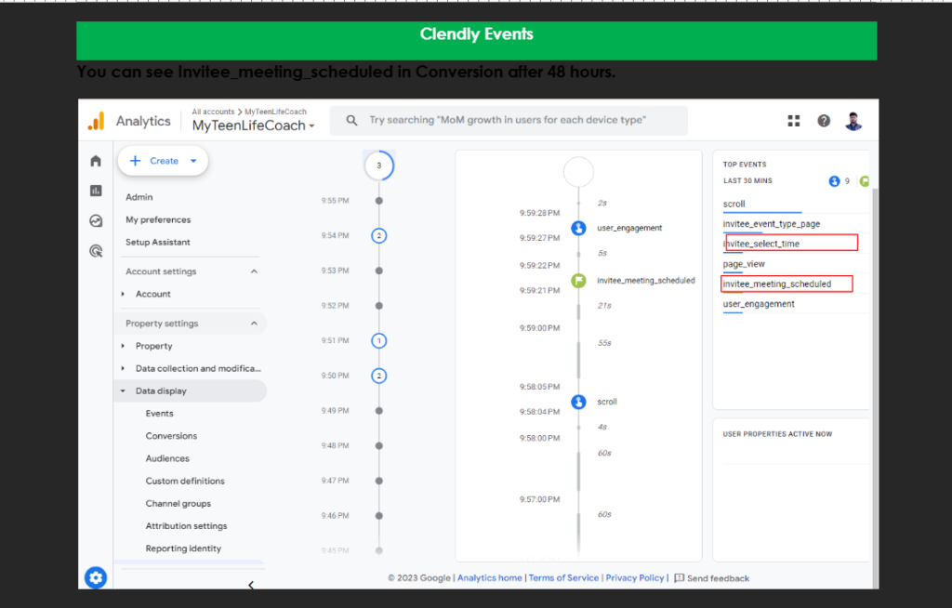Open Custom definitions

[x=185, y=481]
